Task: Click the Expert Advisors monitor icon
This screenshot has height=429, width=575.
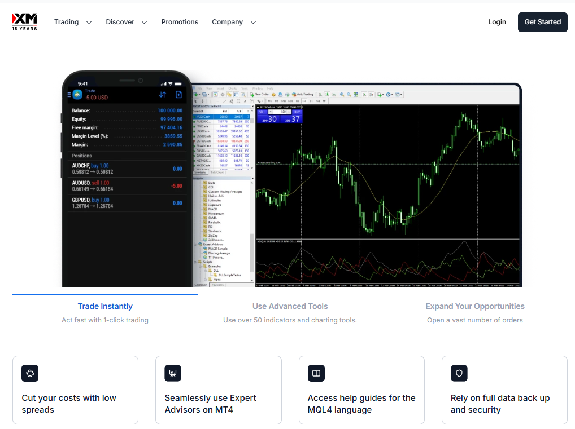Action: [173, 373]
